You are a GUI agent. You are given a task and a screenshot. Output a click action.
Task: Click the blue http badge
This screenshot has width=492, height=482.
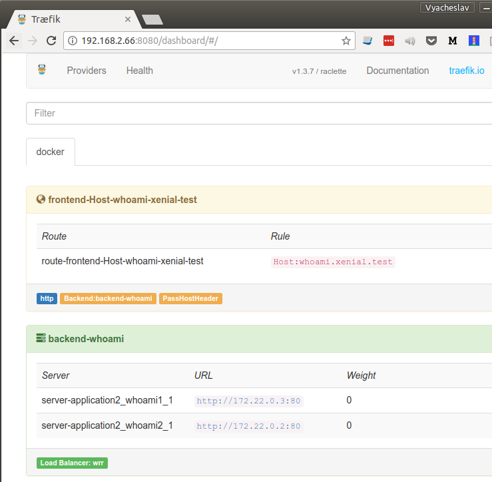(47, 298)
